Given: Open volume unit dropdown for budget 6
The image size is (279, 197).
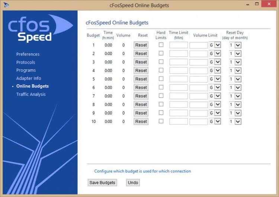Looking at the screenshot, I should 215,88.
